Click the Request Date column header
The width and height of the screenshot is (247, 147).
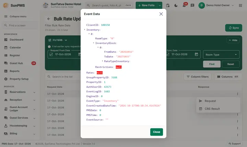coord(55,87)
